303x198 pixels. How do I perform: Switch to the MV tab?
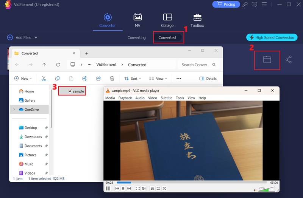(137, 20)
